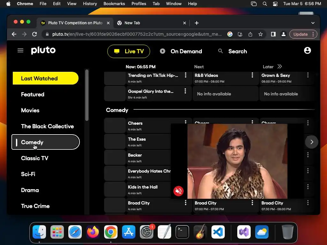The height and width of the screenshot is (245, 327).
Task: Toggle Chrome side panel
Action: point(273,34)
